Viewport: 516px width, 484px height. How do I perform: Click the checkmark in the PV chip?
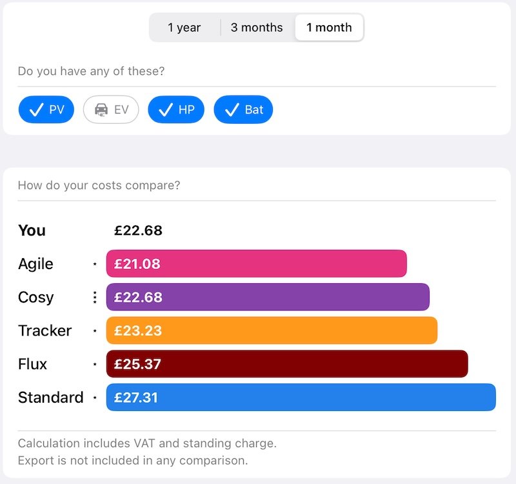tap(37, 110)
